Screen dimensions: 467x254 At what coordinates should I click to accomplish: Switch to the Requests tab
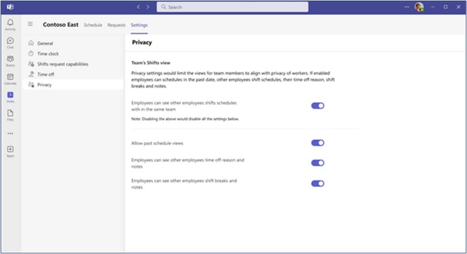point(116,25)
